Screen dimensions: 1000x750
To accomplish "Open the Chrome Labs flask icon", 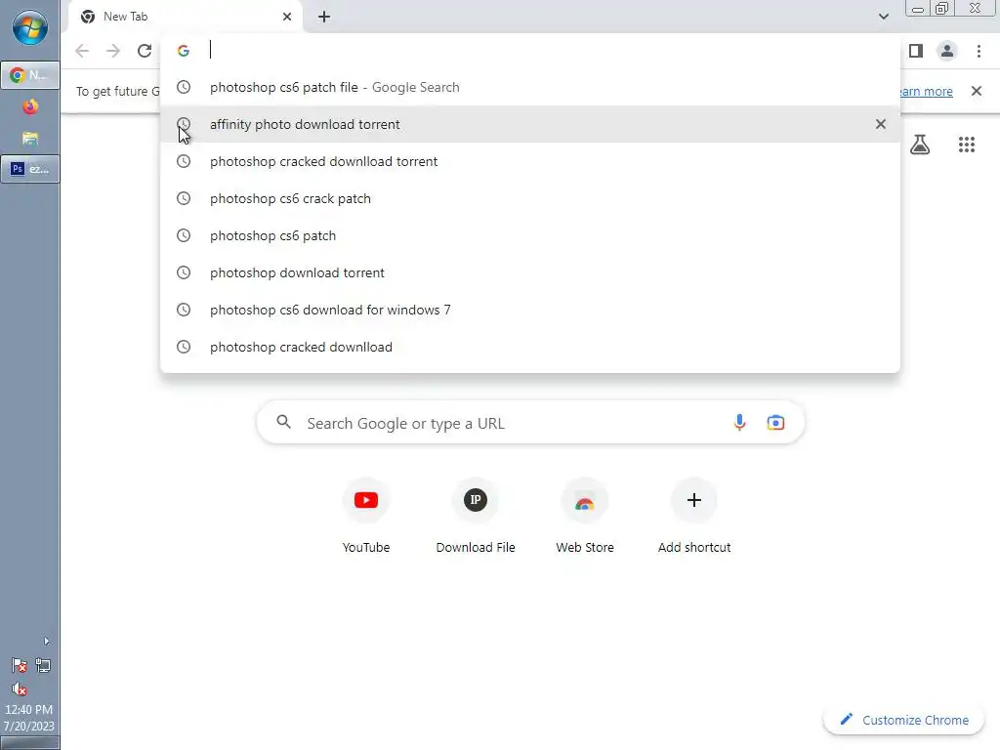I will click(920, 145).
